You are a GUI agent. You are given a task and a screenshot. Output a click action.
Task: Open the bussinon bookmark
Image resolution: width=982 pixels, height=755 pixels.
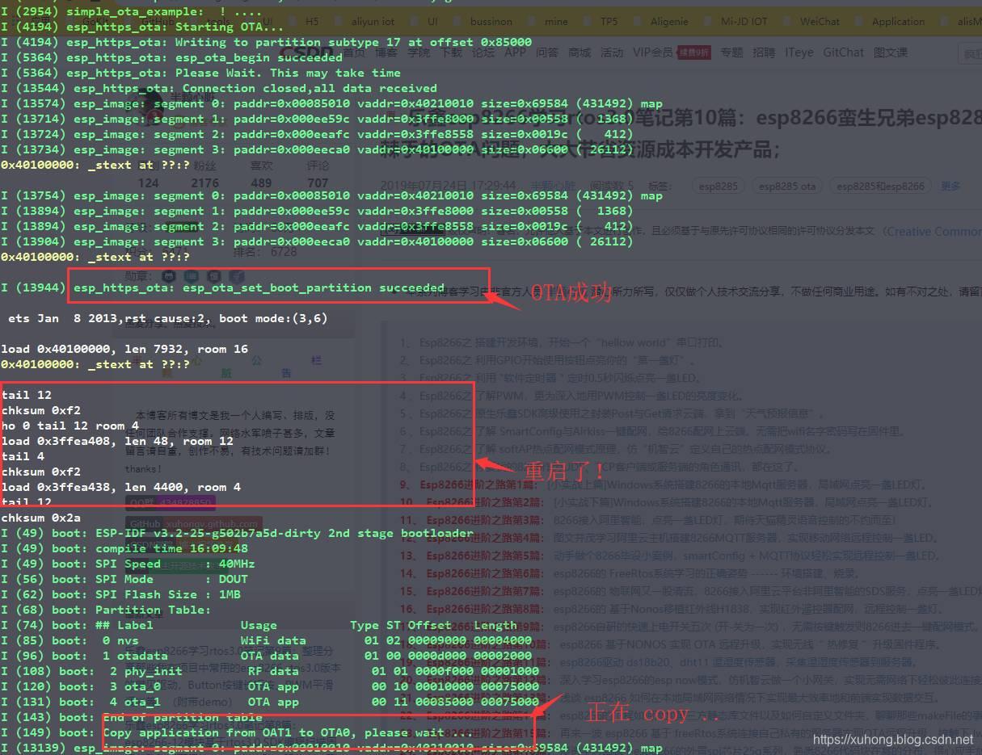tap(491, 22)
